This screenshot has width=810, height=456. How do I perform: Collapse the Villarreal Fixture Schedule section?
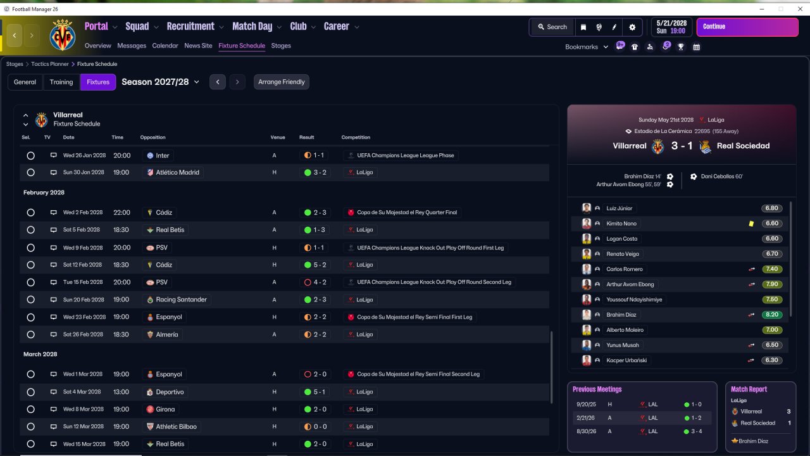[x=26, y=116]
